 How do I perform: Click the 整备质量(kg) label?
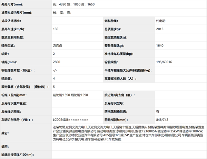[x=114, y=46]
